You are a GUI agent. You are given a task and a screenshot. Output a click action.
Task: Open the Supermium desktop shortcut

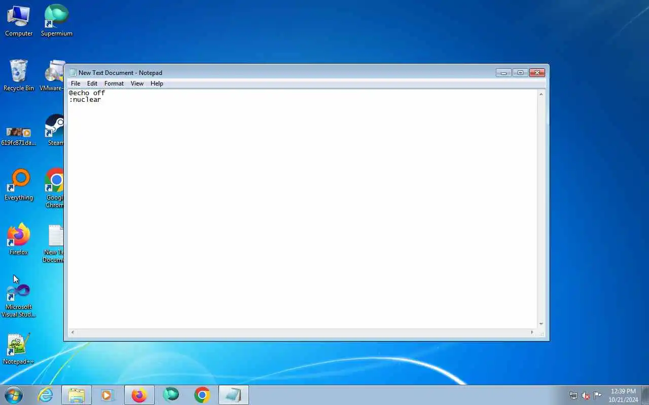coord(56,20)
